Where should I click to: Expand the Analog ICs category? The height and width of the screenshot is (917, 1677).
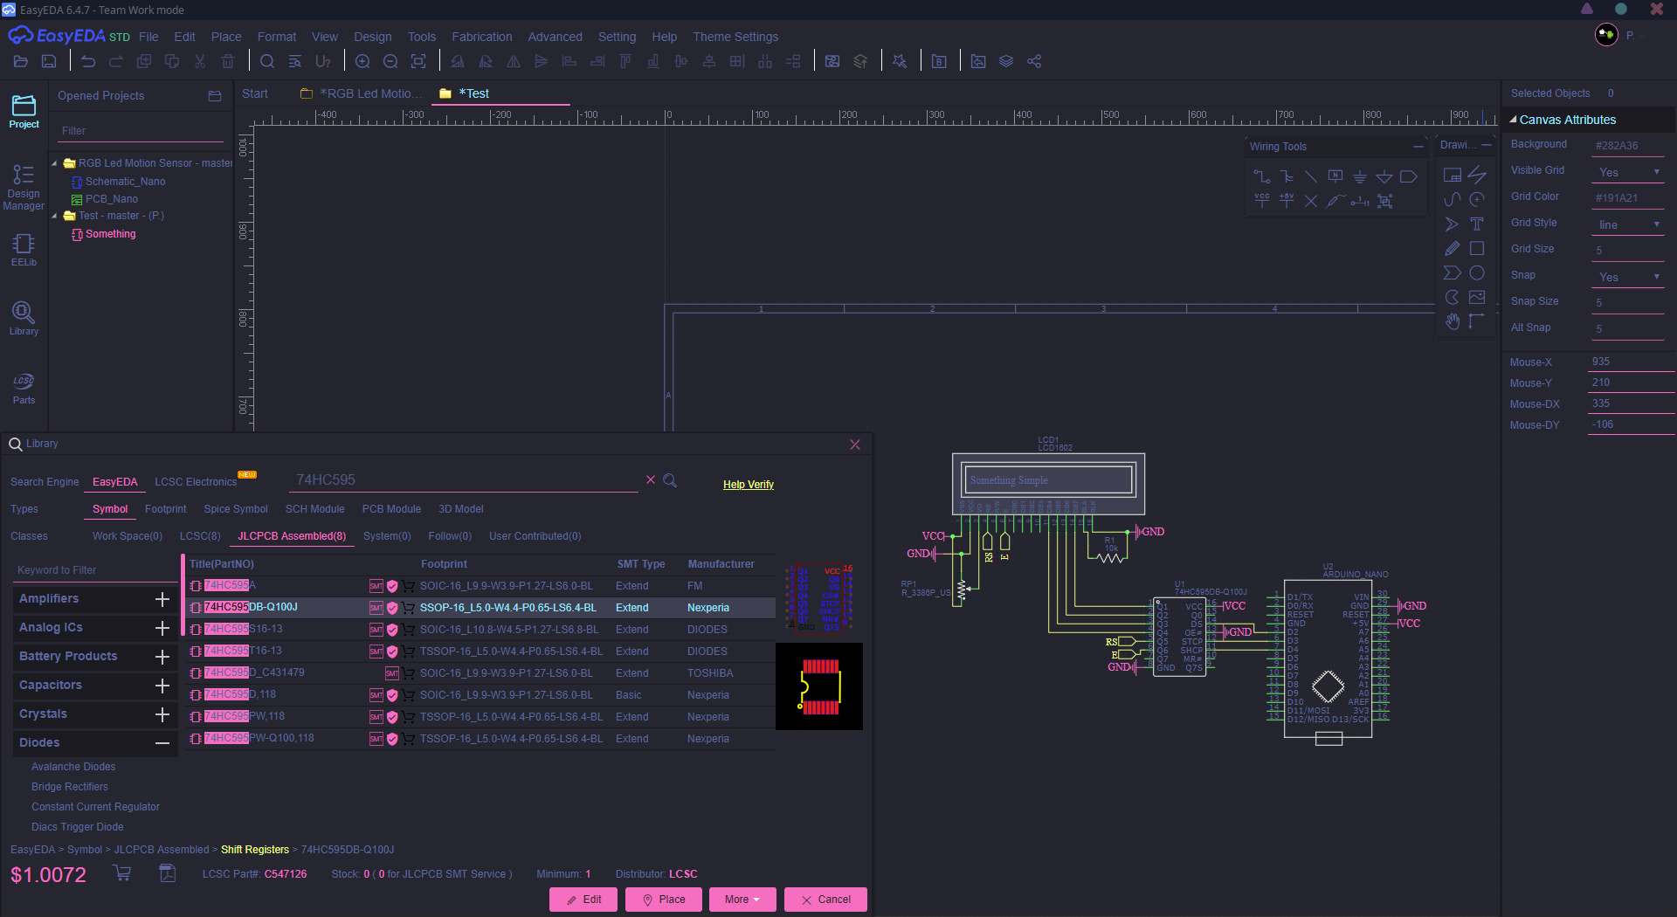pos(162,628)
